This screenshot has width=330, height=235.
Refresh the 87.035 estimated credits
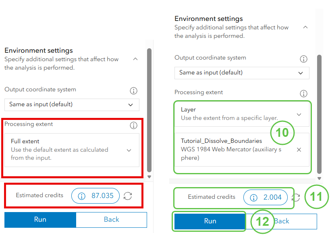(x=128, y=196)
